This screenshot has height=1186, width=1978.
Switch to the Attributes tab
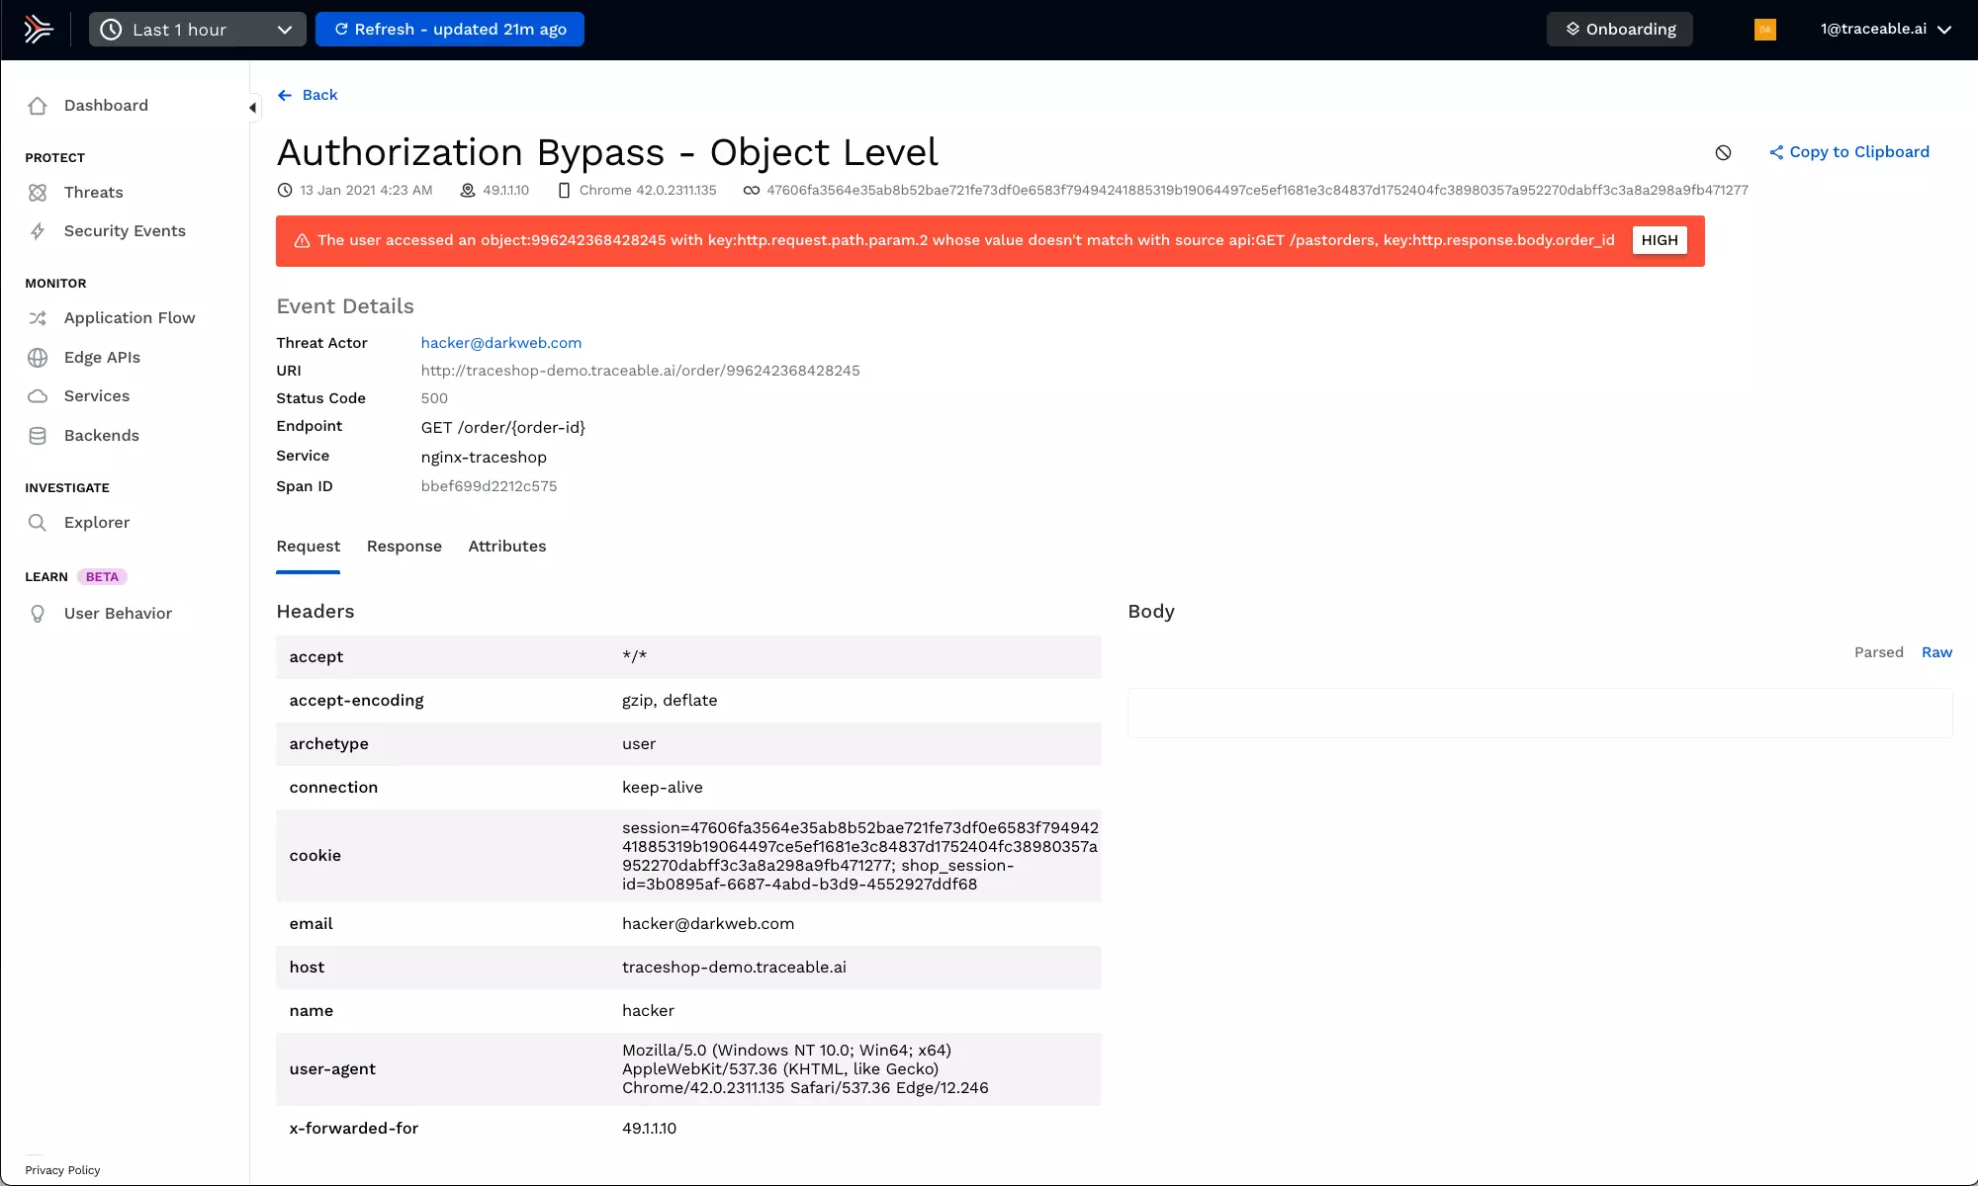506,547
